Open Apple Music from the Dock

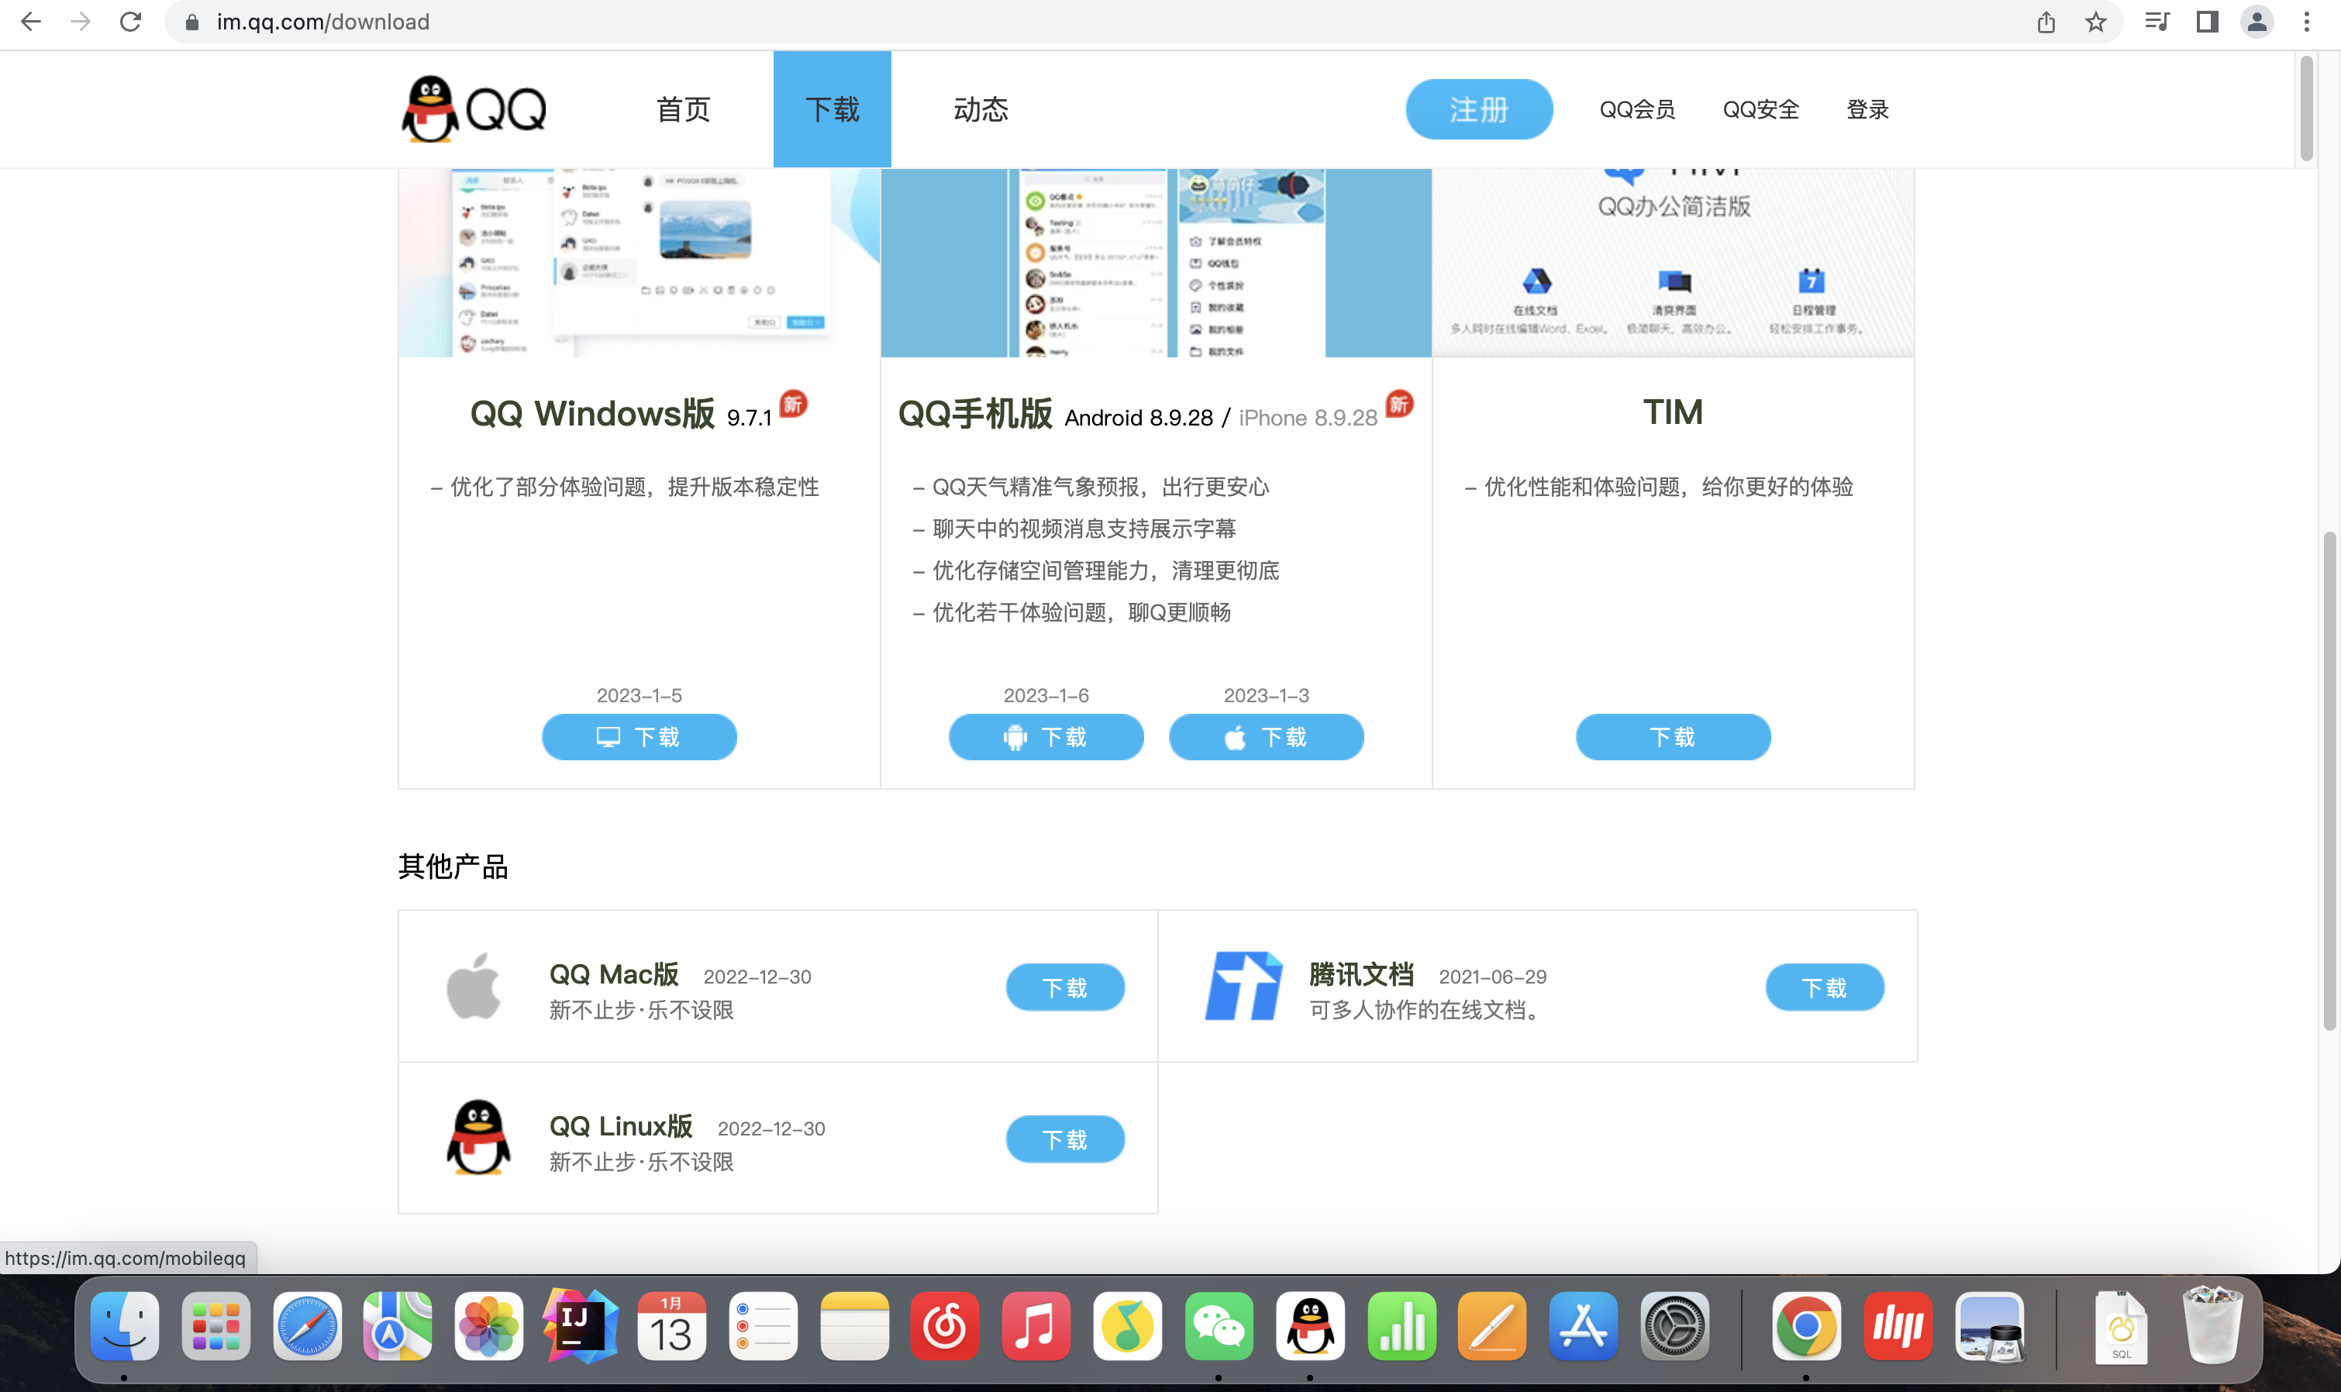click(x=1036, y=1325)
